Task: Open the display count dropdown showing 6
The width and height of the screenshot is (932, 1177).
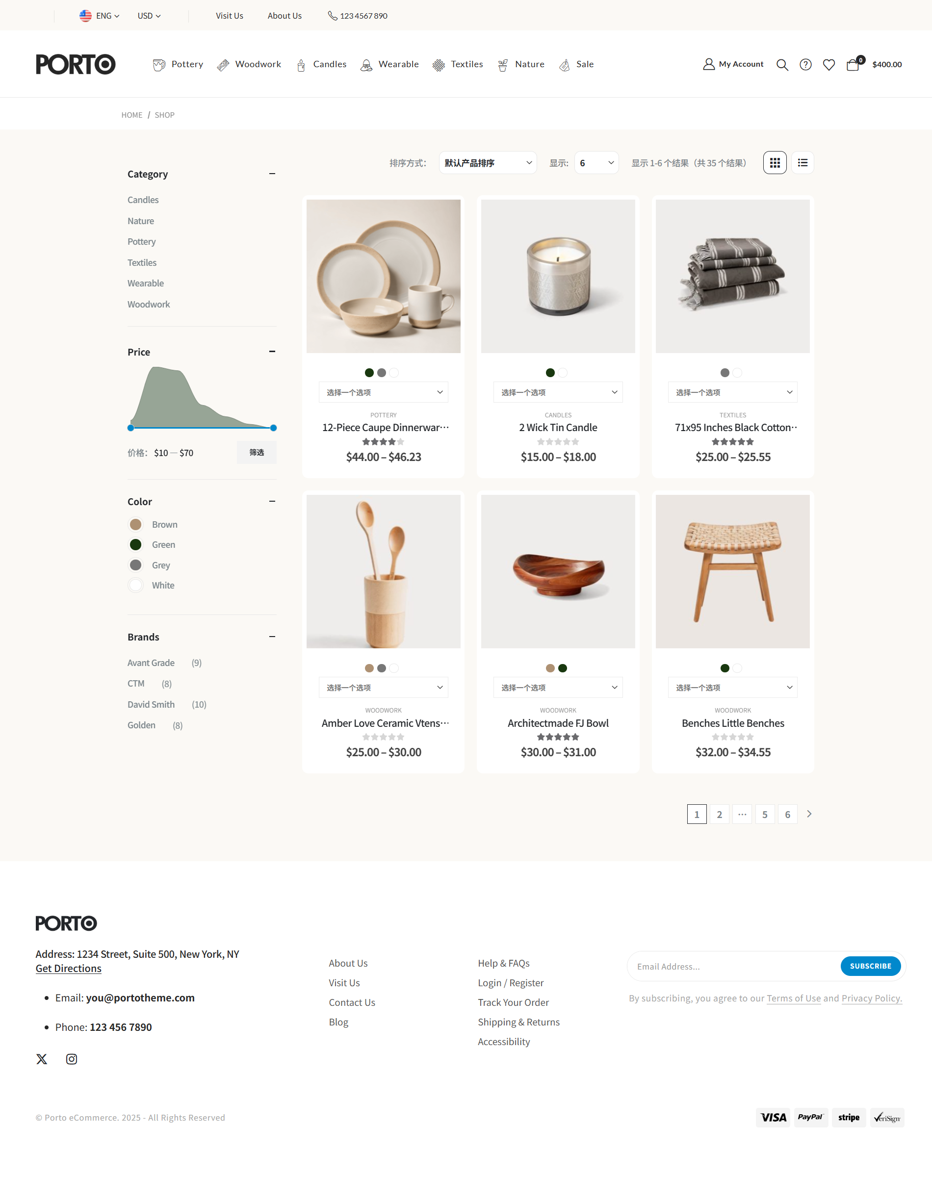Action: [596, 162]
